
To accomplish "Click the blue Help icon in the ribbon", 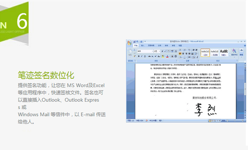I will pos(245,45).
